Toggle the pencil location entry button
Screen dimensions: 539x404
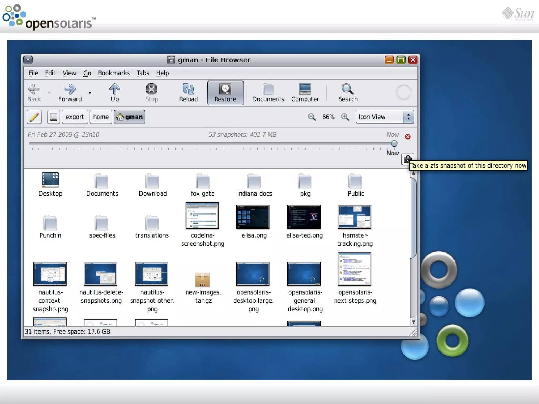(x=34, y=117)
